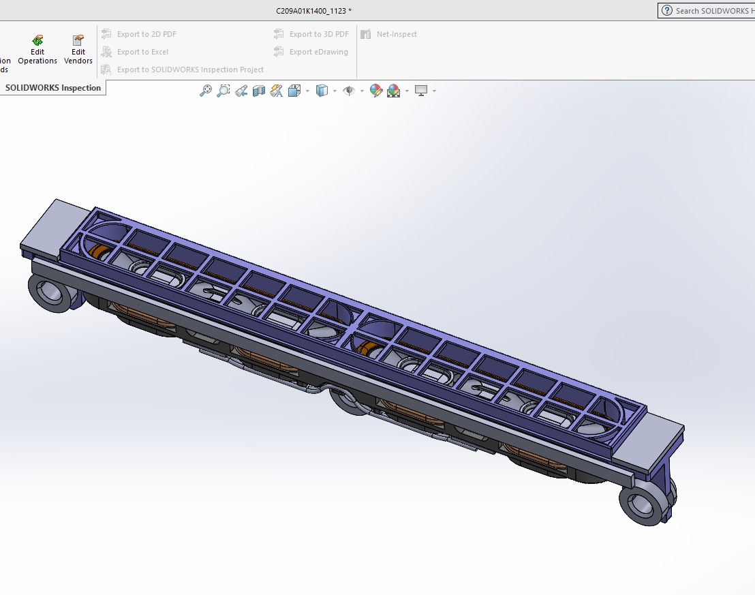Image resolution: width=755 pixels, height=595 pixels.
Task: Toggle the Hide/Show Items eye icon
Action: pyautogui.click(x=349, y=91)
